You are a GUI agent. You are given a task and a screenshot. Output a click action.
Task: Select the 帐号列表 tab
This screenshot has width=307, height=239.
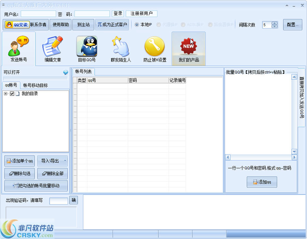click(x=84, y=72)
